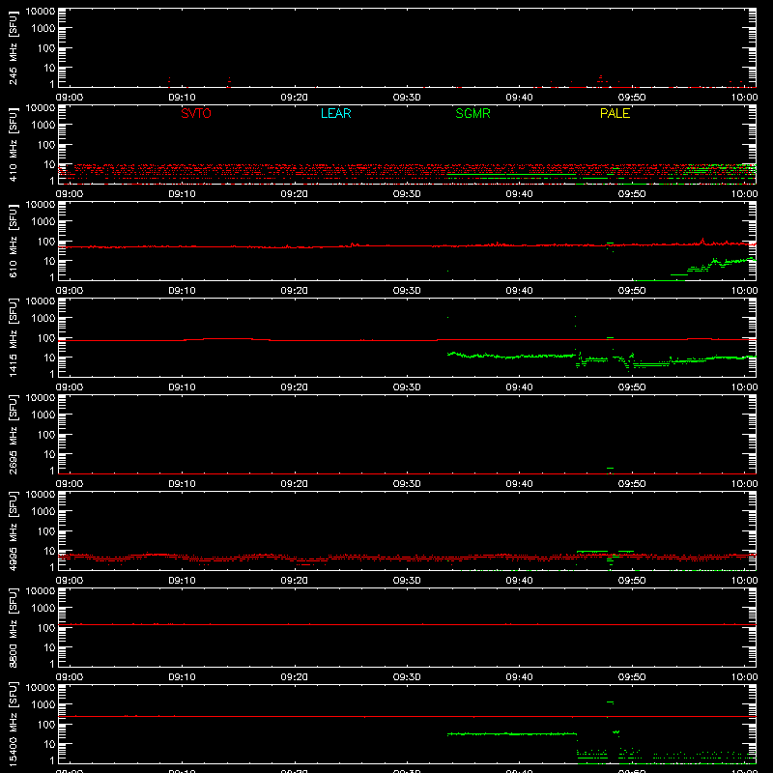This screenshot has width=773, height=773.
Task: Click the 100 y-axis label of 610 MHz plot
Action: [45, 242]
